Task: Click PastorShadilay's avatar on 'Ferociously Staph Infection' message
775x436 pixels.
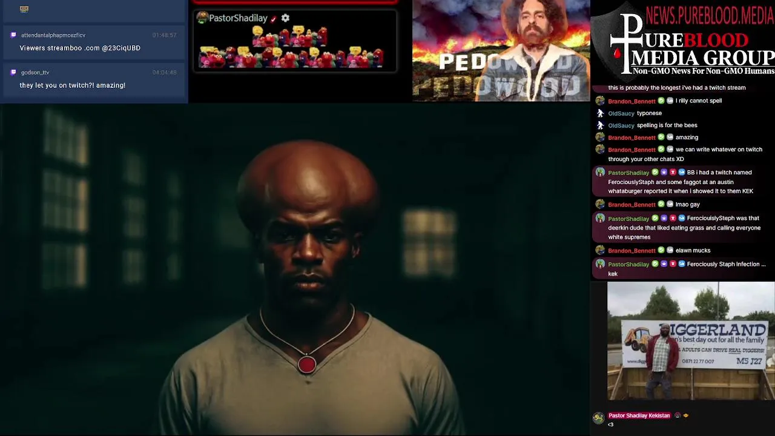Action: coord(600,264)
